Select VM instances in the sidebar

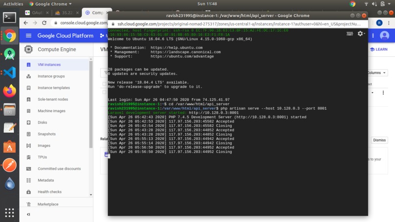pyautogui.click(x=54, y=65)
